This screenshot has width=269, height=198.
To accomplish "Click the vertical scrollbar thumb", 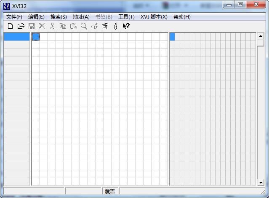I will (261, 43).
